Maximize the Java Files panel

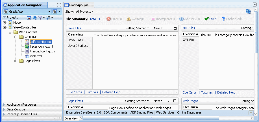(x=175, y=28)
